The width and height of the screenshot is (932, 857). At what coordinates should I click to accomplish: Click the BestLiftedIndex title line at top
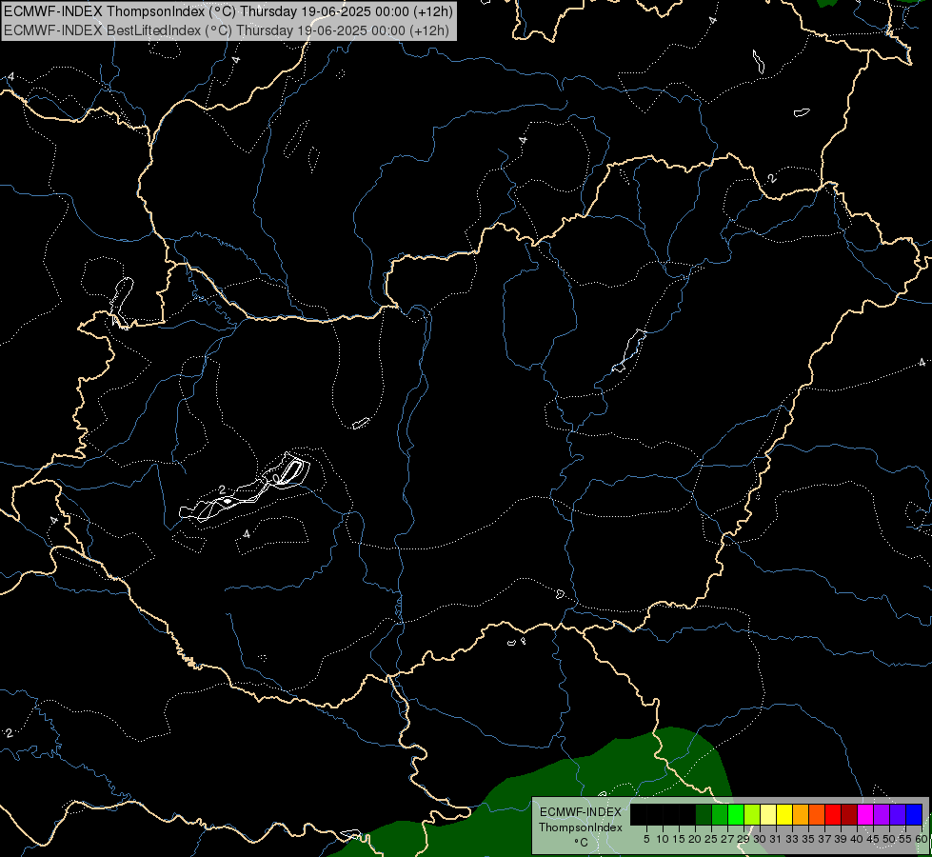(227, 30)
